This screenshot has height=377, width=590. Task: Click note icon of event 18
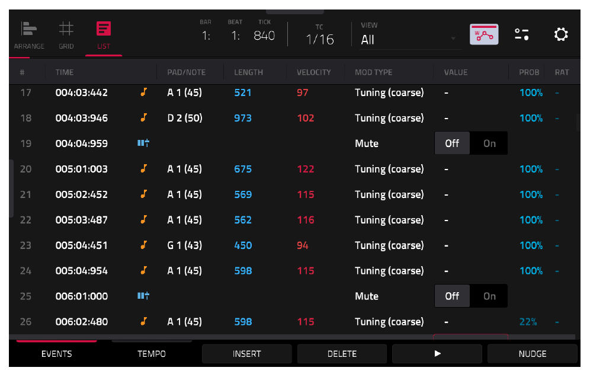(x=143, y=118)
